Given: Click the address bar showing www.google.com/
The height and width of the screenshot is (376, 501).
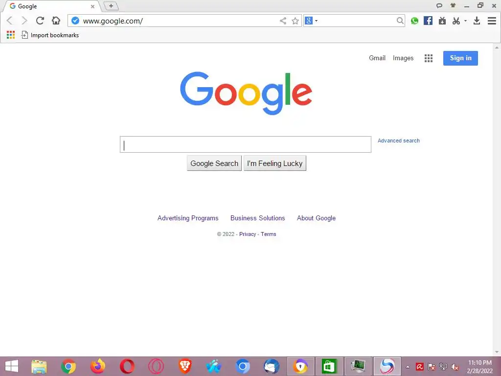Looking at the screenshot, I should coord(179,21).
